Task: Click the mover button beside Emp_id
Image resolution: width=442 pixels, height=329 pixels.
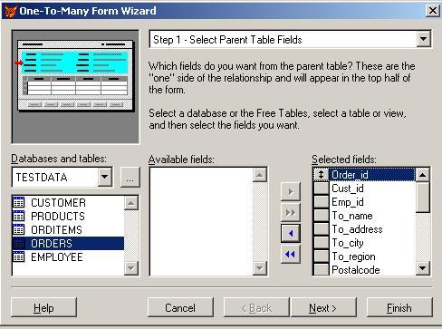Action: [322, 202]
